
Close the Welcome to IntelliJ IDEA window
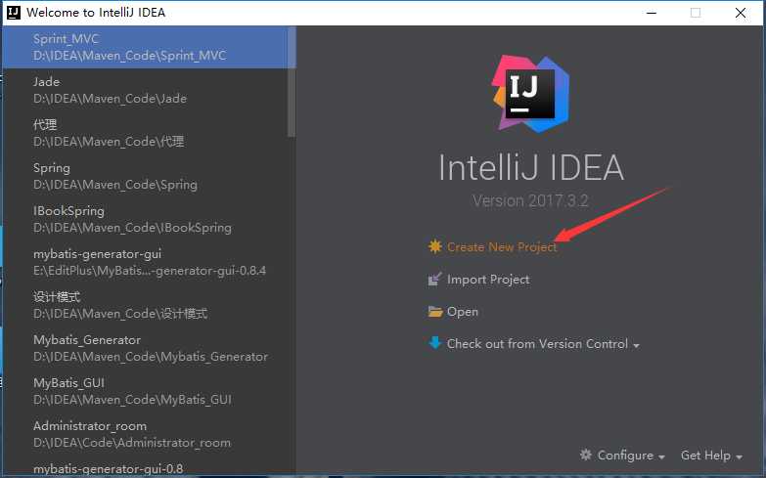tap(741, 13)
